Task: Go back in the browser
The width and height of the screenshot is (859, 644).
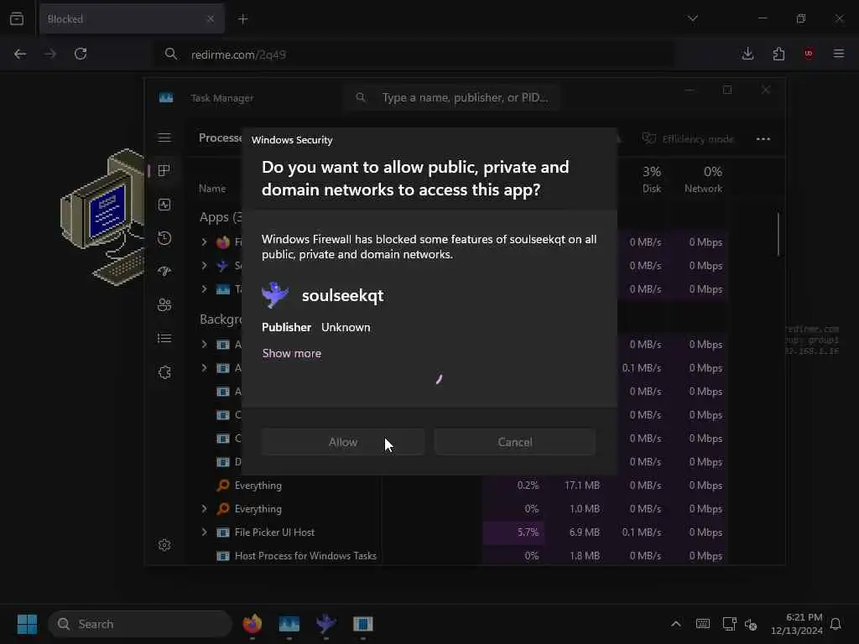Action: tap(20, 54)
